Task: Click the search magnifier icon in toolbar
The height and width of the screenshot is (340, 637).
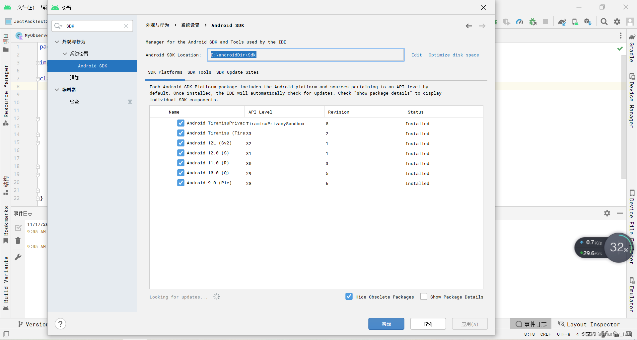Action: click(x=604, y=22)
